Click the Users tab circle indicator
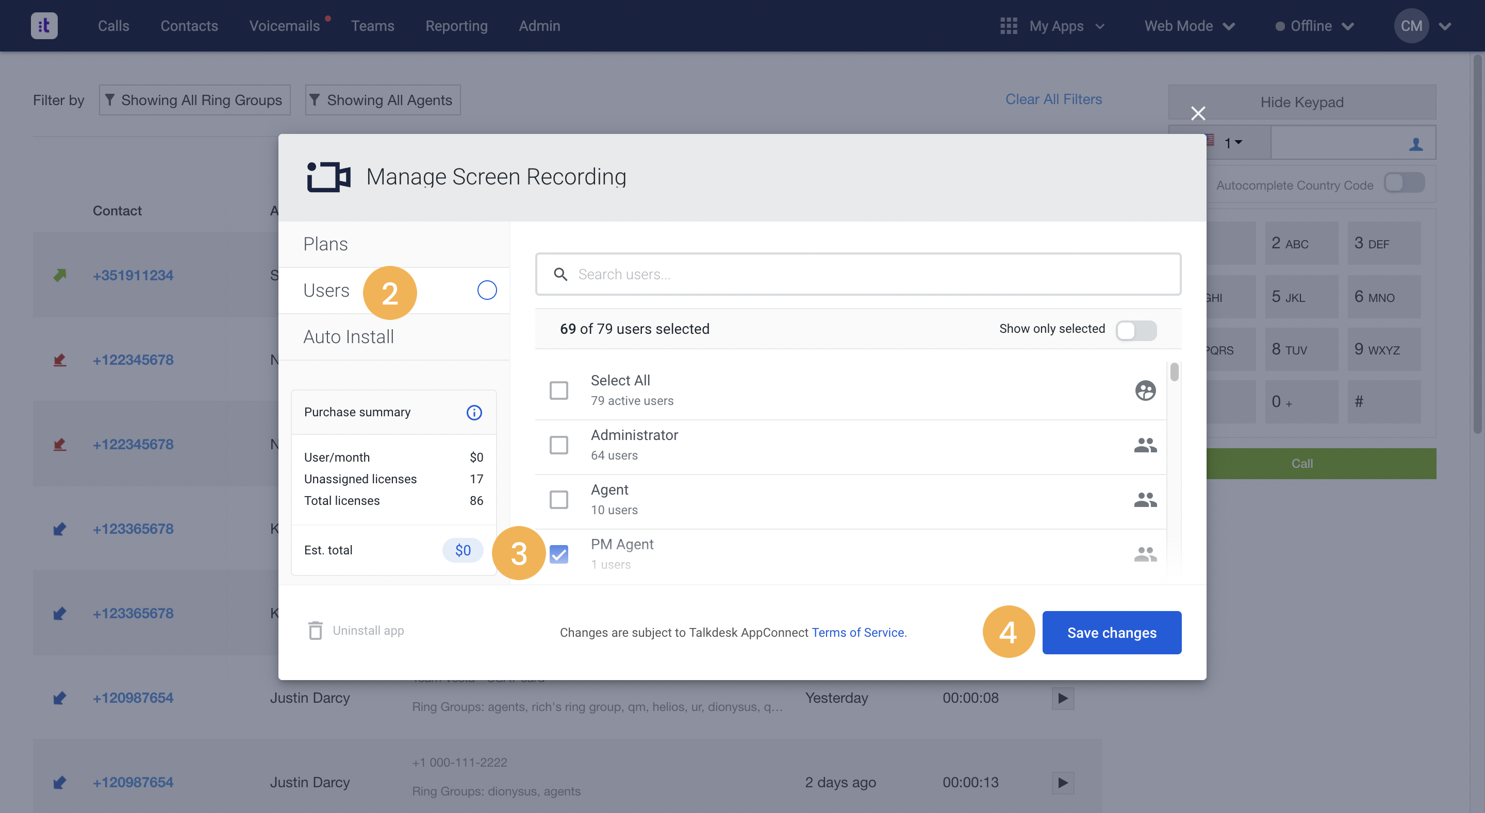 [x=487, y=291]
